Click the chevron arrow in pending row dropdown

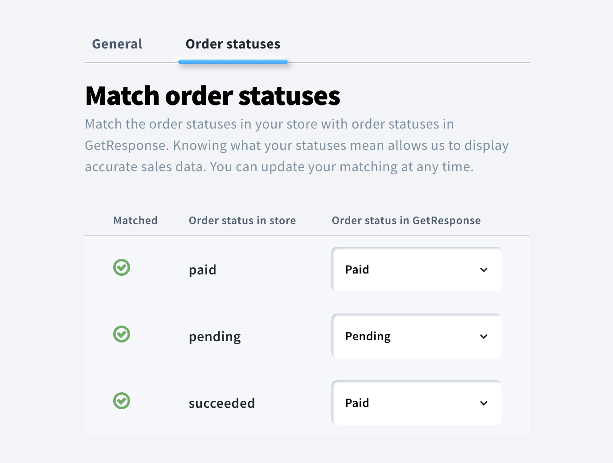(484, 337)
